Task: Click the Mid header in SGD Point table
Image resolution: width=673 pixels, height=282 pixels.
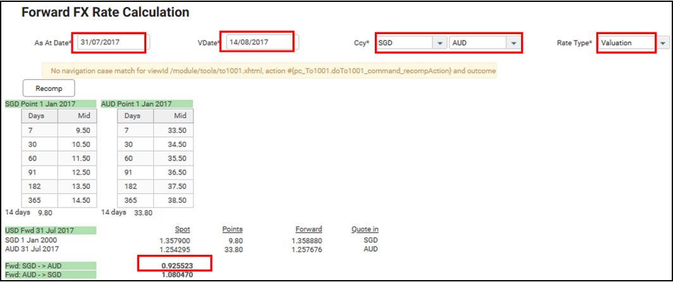Action: pyautogui.click(x=77, y=116)
